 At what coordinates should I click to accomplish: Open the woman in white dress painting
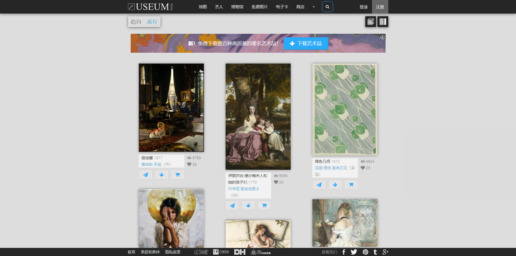click(345, 223)
